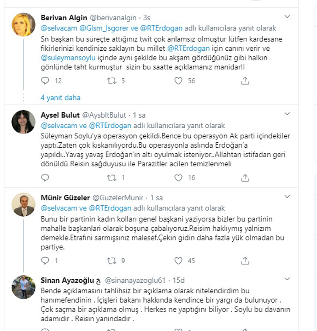Open Aysel Bulut's profile avatar
The width and height of the screenshot is (317, 331).
coord(23,122)
